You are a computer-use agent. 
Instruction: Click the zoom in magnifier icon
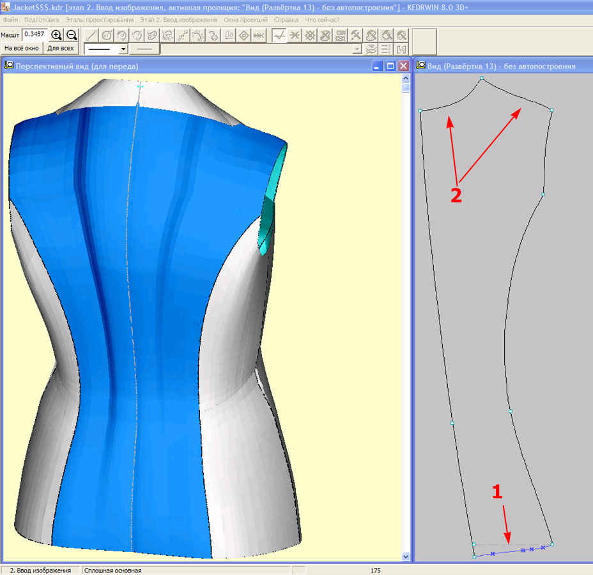(x=56, y=35)
